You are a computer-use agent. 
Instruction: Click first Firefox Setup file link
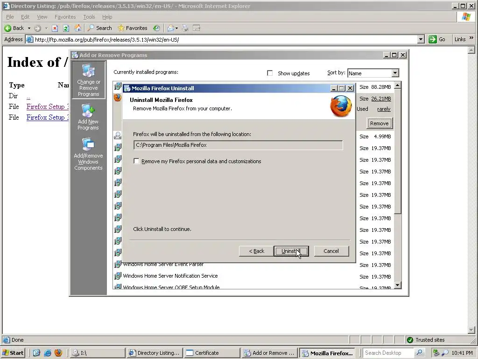click(47, 107)
